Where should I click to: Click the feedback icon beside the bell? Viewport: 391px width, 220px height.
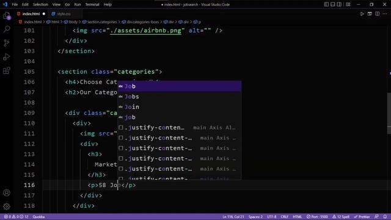point(376,217)
